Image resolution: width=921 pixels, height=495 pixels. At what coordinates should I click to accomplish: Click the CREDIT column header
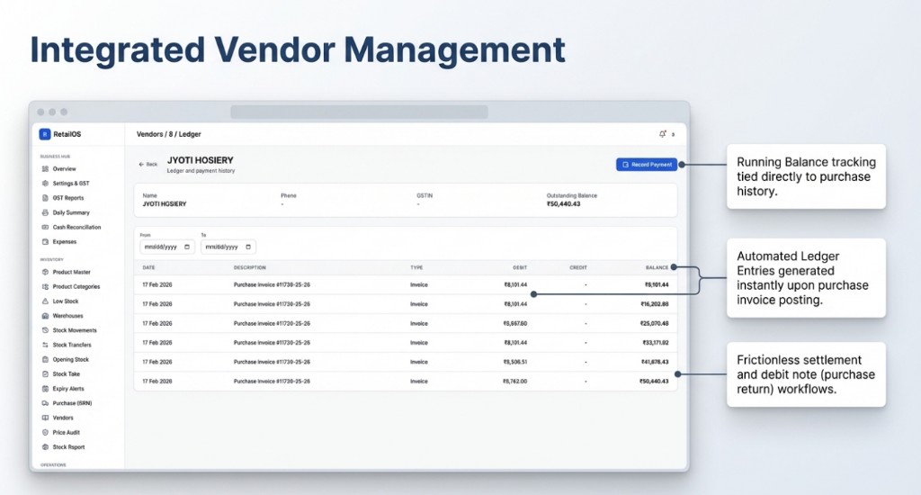coord(578,267)
